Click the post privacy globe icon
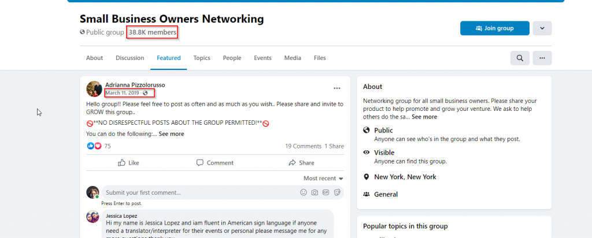This screenshot has width=592, height=238. click(x=145, y=93)
